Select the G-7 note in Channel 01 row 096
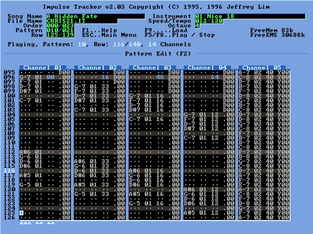313x234 pixels. coord(25,77)
